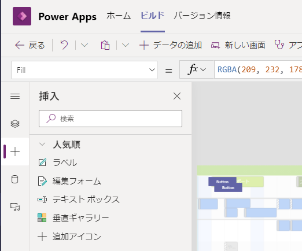The height and width of the screenshot is (251, 302).
Task: Open the data cylinder icon in rail
Action: point(15,179)
